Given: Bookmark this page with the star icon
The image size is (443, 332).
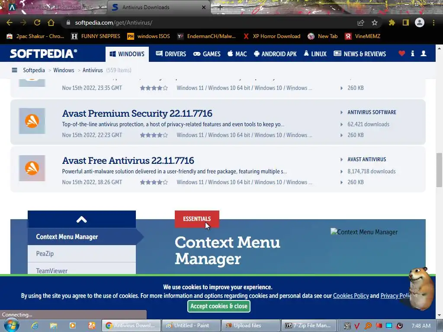Looking at the screenshot, I should click(x=374, y=22).
